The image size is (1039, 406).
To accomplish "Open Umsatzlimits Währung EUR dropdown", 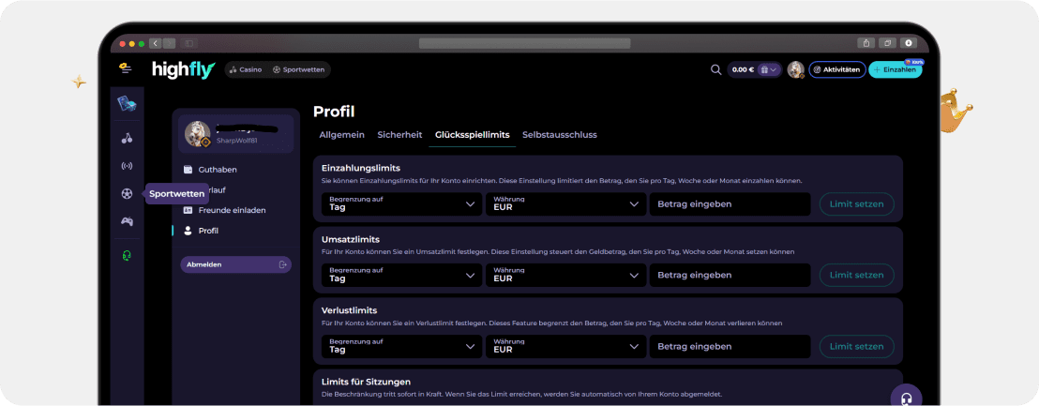I will point(565,275).
